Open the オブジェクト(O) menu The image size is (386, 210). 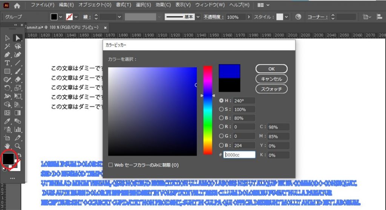click(x=95, y=5)
